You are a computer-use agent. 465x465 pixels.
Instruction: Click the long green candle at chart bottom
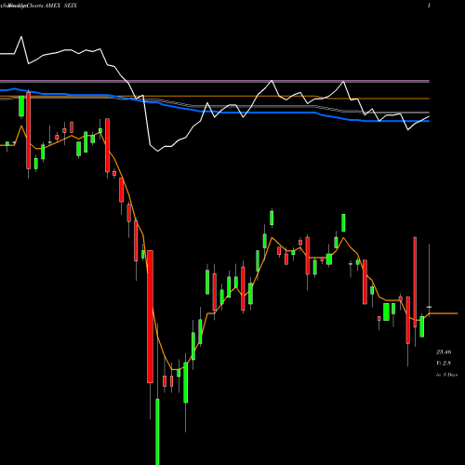(157, 432)
